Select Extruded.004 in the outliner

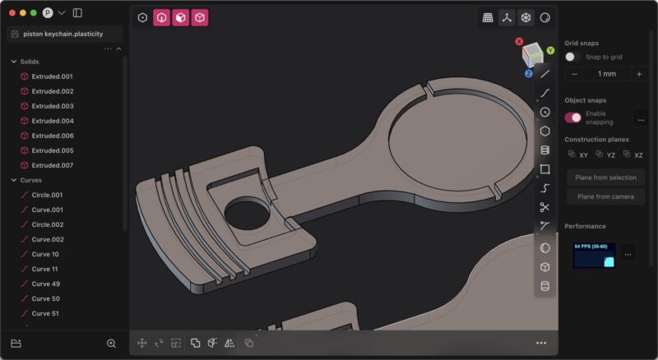pos(53,121)
